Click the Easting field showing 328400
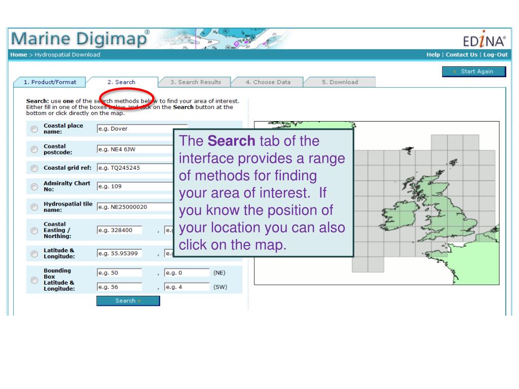 coord(120,230)
